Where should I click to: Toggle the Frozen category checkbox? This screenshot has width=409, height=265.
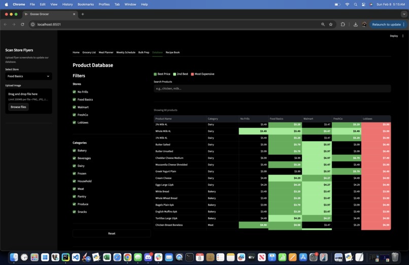(x=74, y=174)
